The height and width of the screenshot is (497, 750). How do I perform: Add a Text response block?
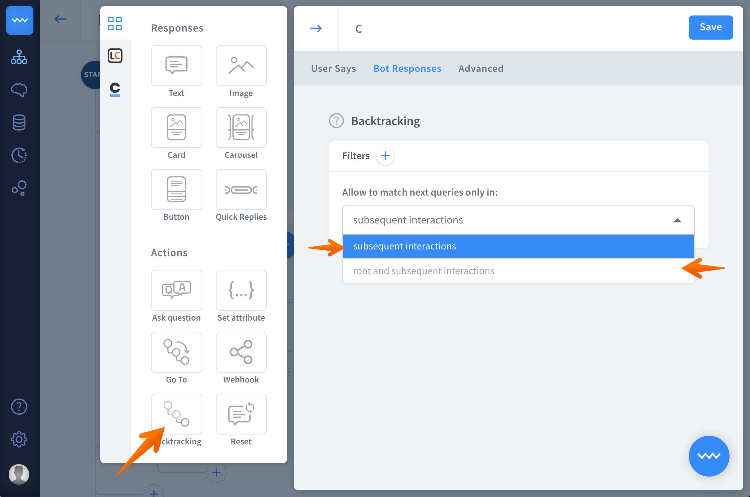[x=176, y=66]
